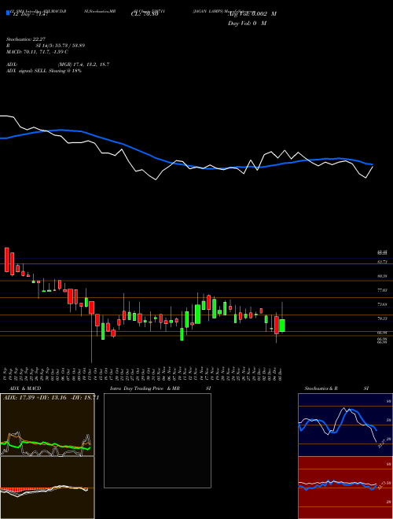The width and height of the screenshot is (393, 519).
Task: Click the 'ADX & MACD' panel title
Action: tap(24, 388)
